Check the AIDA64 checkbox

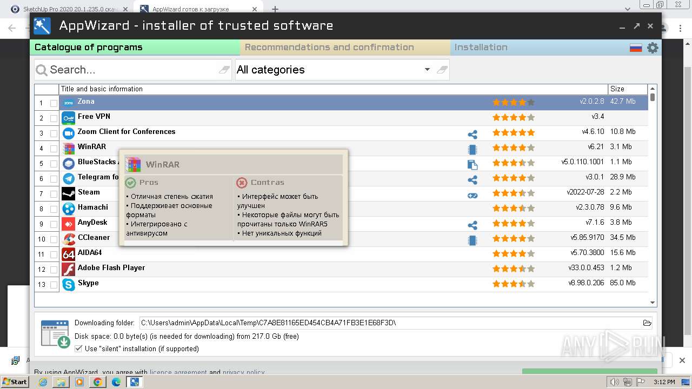point(54,254)
